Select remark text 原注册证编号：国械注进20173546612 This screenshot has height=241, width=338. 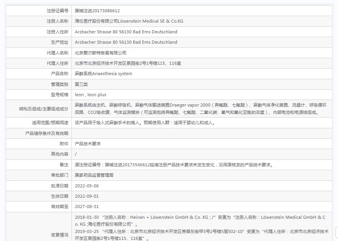(x=112, y=165)
